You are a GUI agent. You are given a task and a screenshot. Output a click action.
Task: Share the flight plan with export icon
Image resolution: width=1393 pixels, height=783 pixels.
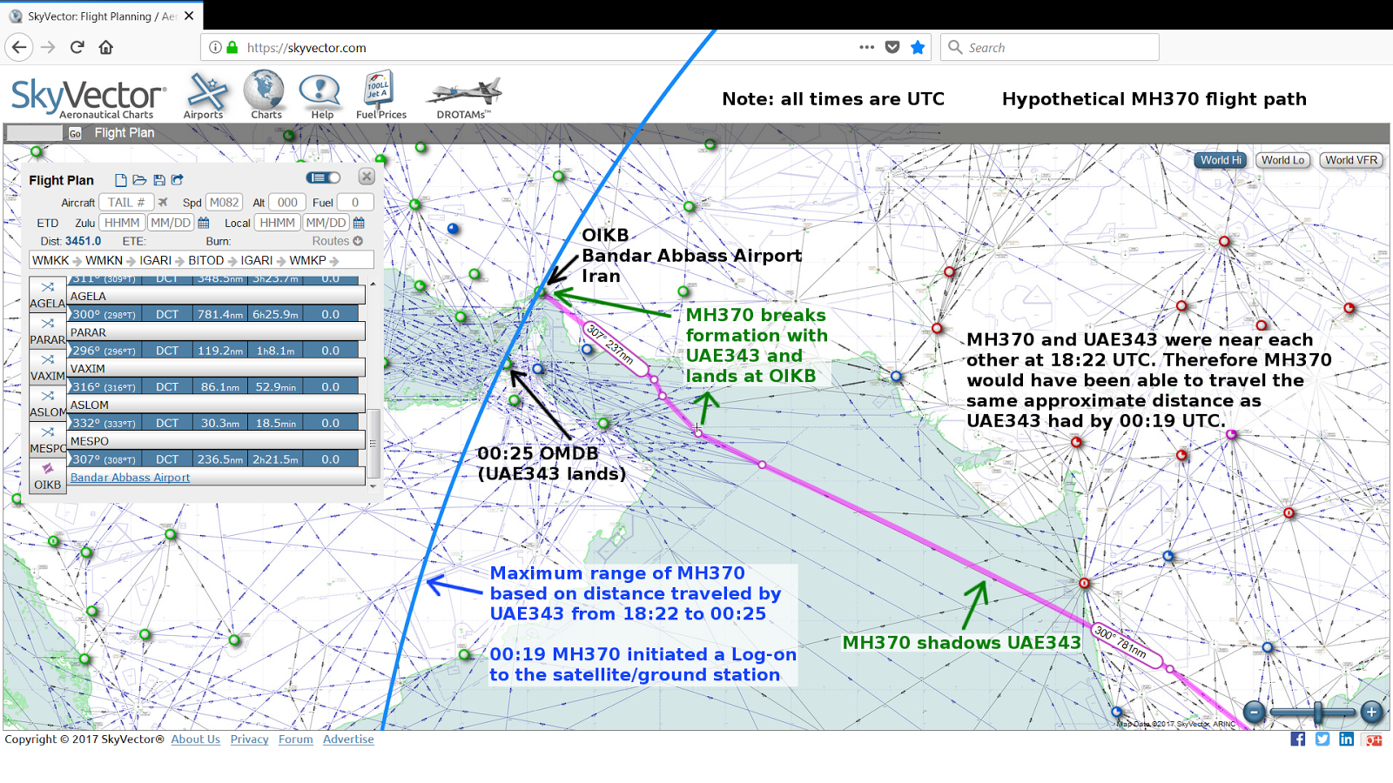(x=178, y=180)
